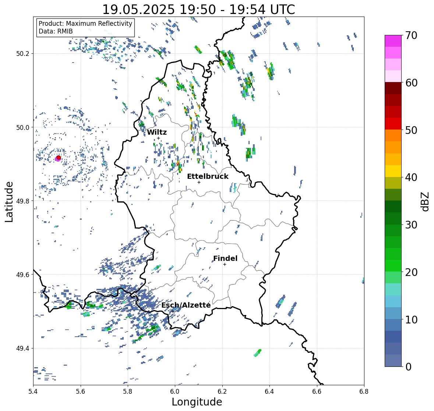This screenshot has width=434, height=411.
Task: Click the longitude tick label 6.2
Action: (x=222, y=391)
